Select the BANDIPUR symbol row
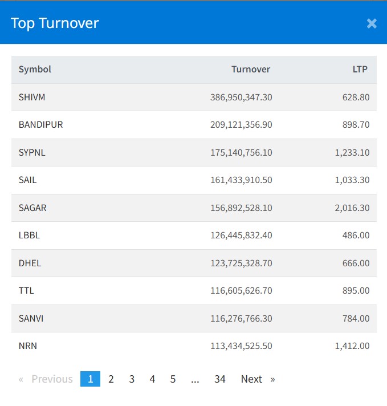 [40, 125]
